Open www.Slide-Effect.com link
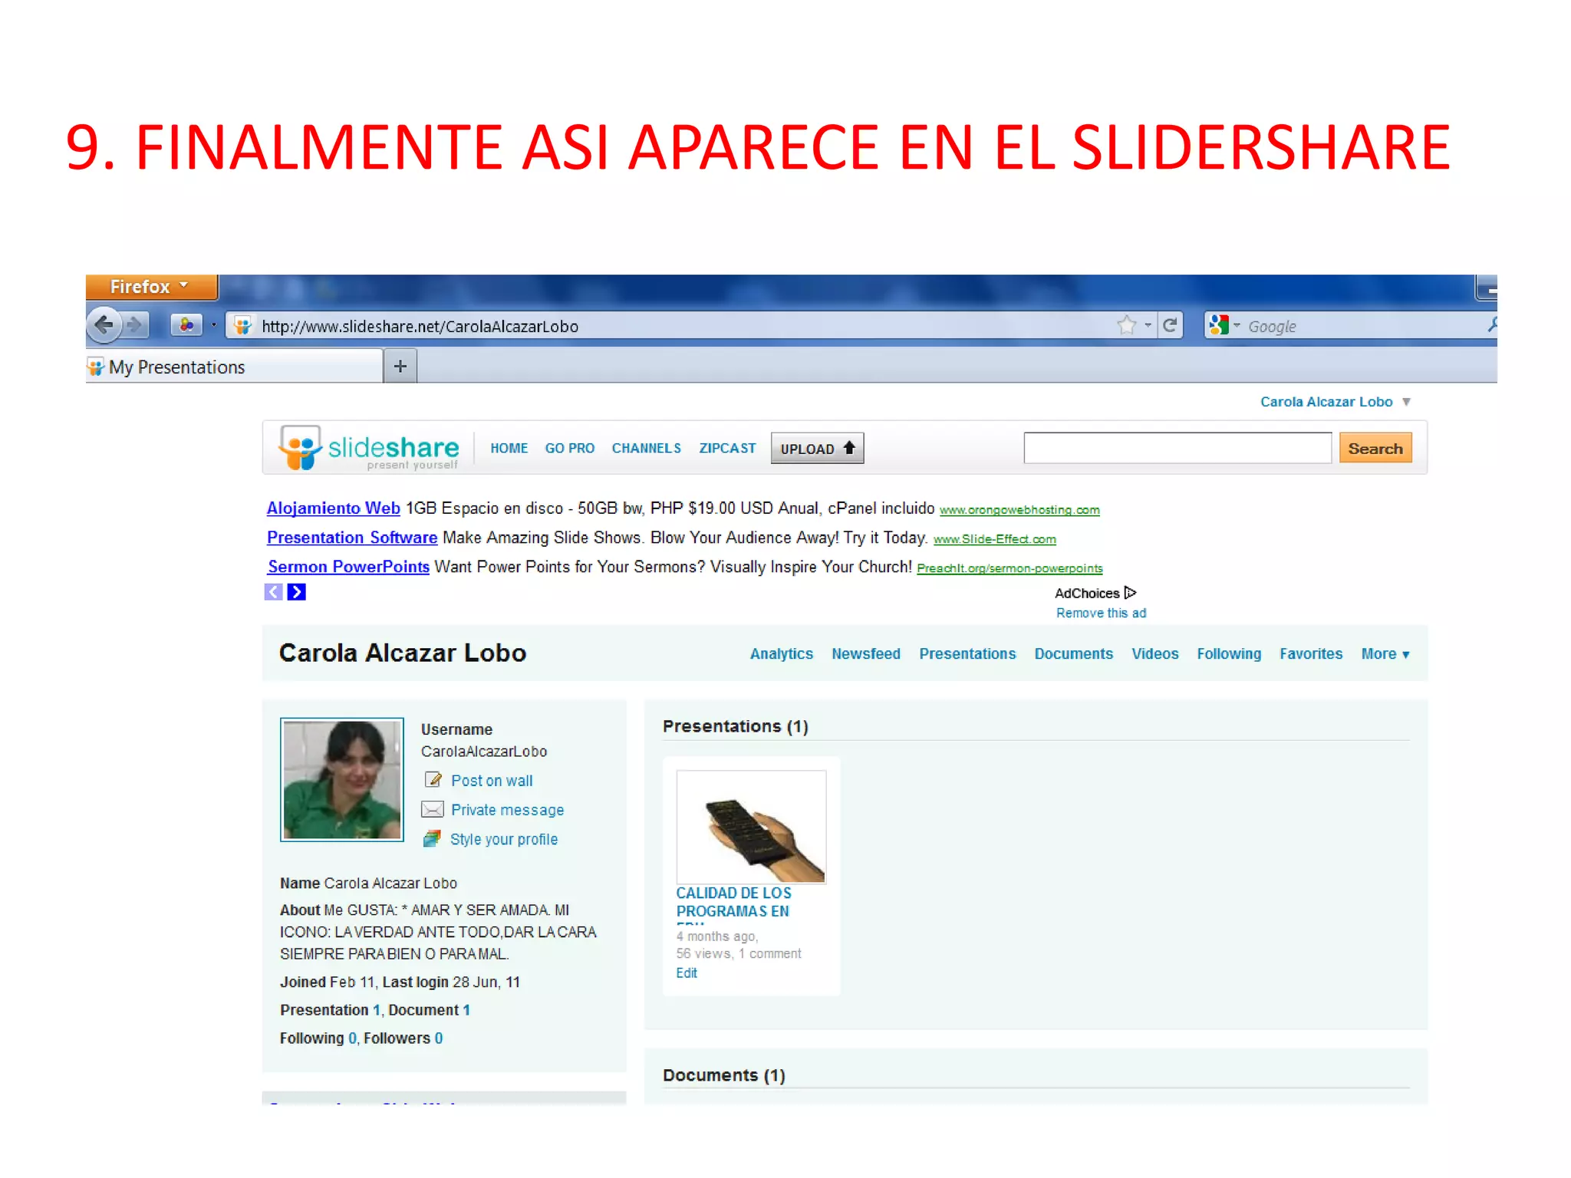The image size is (1571, 1178). [995, 539]
